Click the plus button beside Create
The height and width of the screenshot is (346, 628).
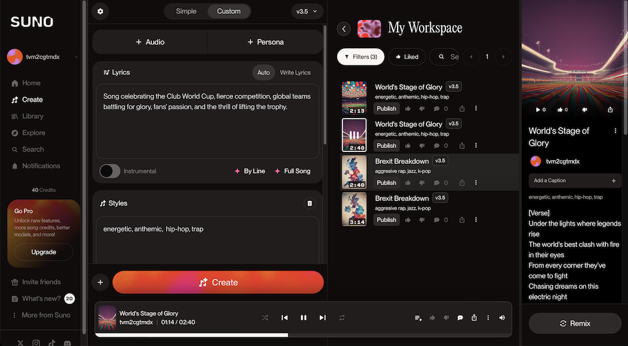tap(100, 283)
